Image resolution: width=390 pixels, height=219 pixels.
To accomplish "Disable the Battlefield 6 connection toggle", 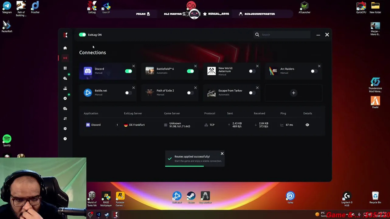I will tap(190, 71).
